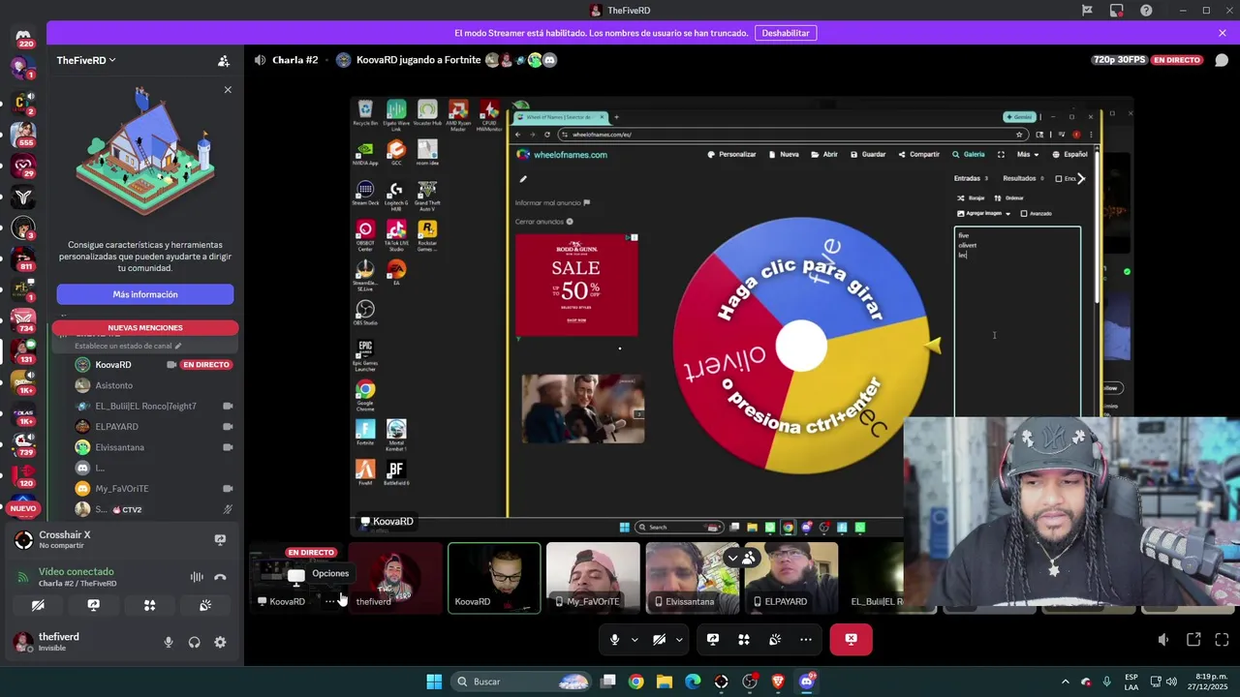The width and height of the screenshot is (1240, 697).
Task: Select KoovaRD in the voice channel list
Action: point(155,365)
